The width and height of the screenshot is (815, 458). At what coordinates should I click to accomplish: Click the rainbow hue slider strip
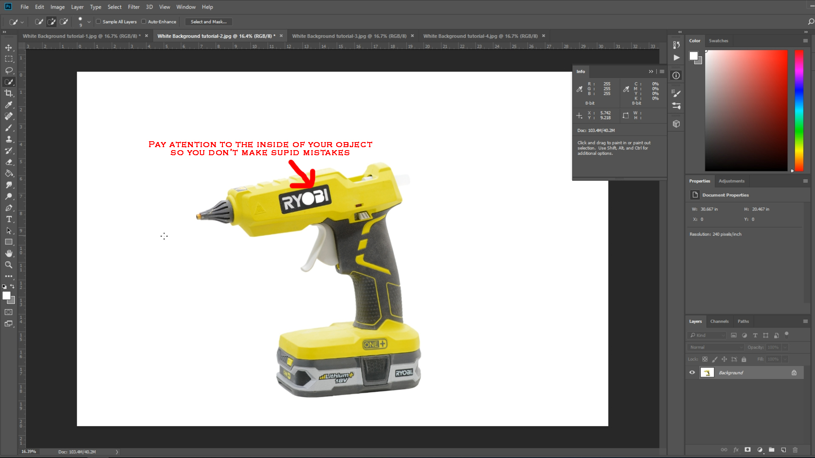[x=799, y=110]
